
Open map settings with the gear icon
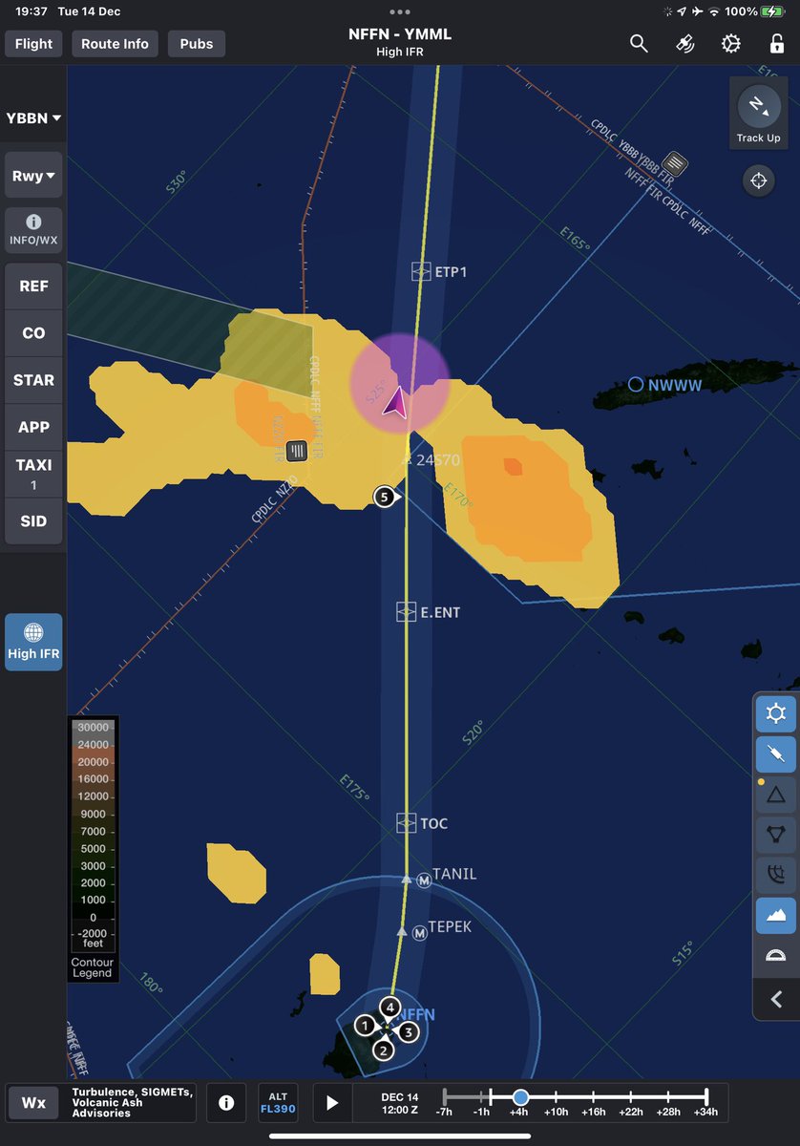(775, 713)
